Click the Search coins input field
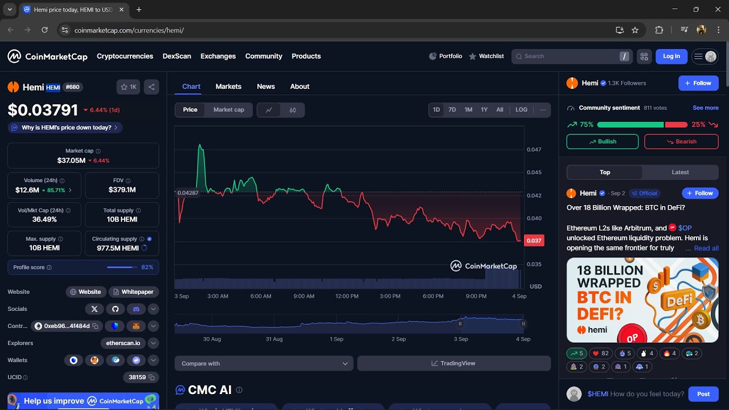The width and height of the screenshot is (729, 410). click(x=572, y=56)
